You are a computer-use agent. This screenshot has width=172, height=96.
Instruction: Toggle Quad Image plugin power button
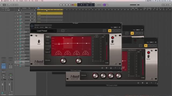32,26
